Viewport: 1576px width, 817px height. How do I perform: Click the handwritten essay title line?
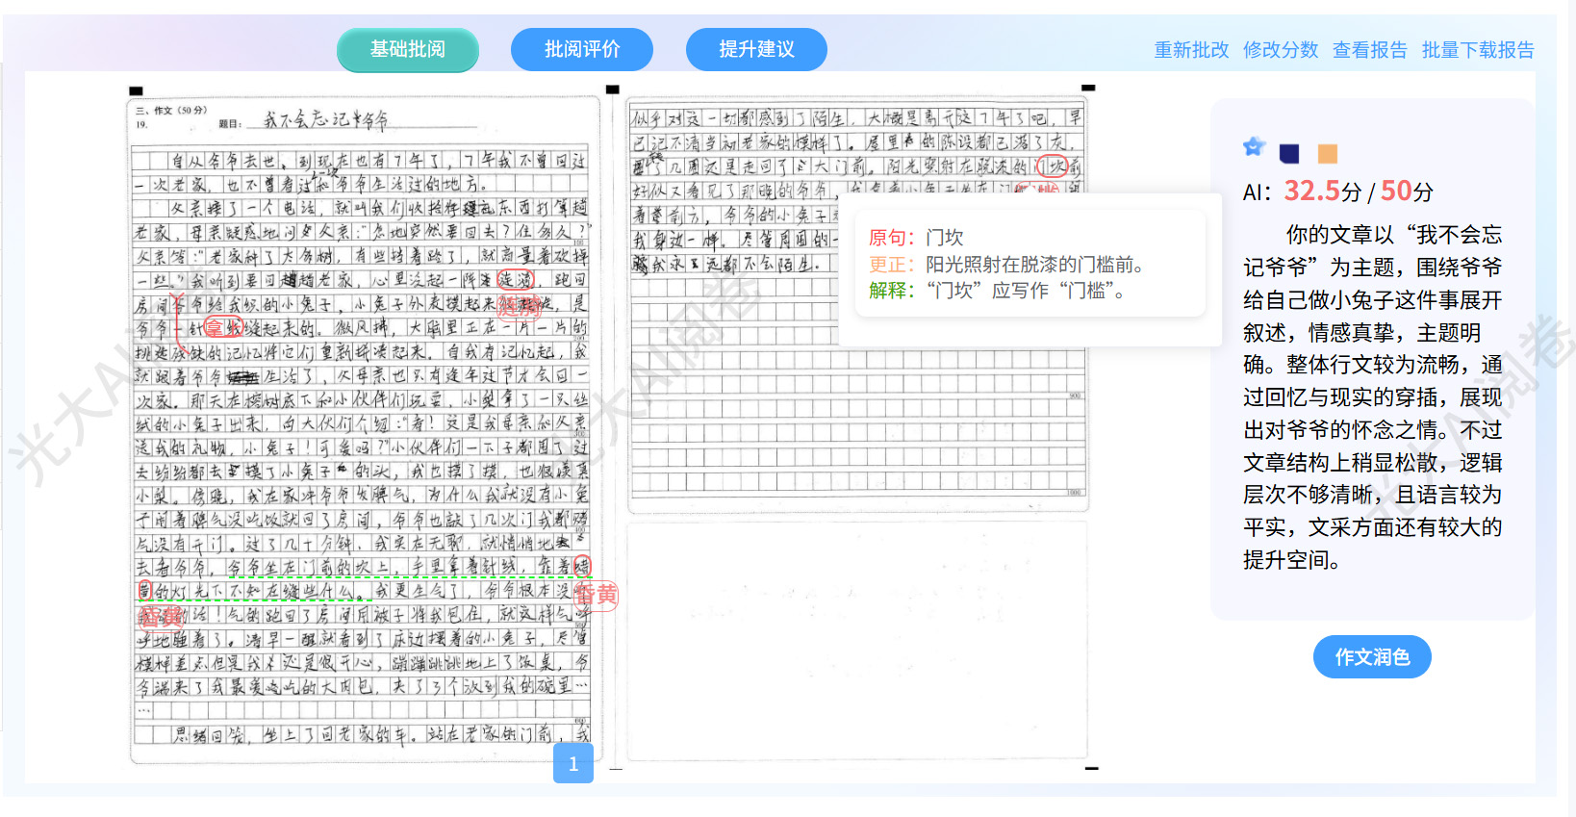click(327, 121)
